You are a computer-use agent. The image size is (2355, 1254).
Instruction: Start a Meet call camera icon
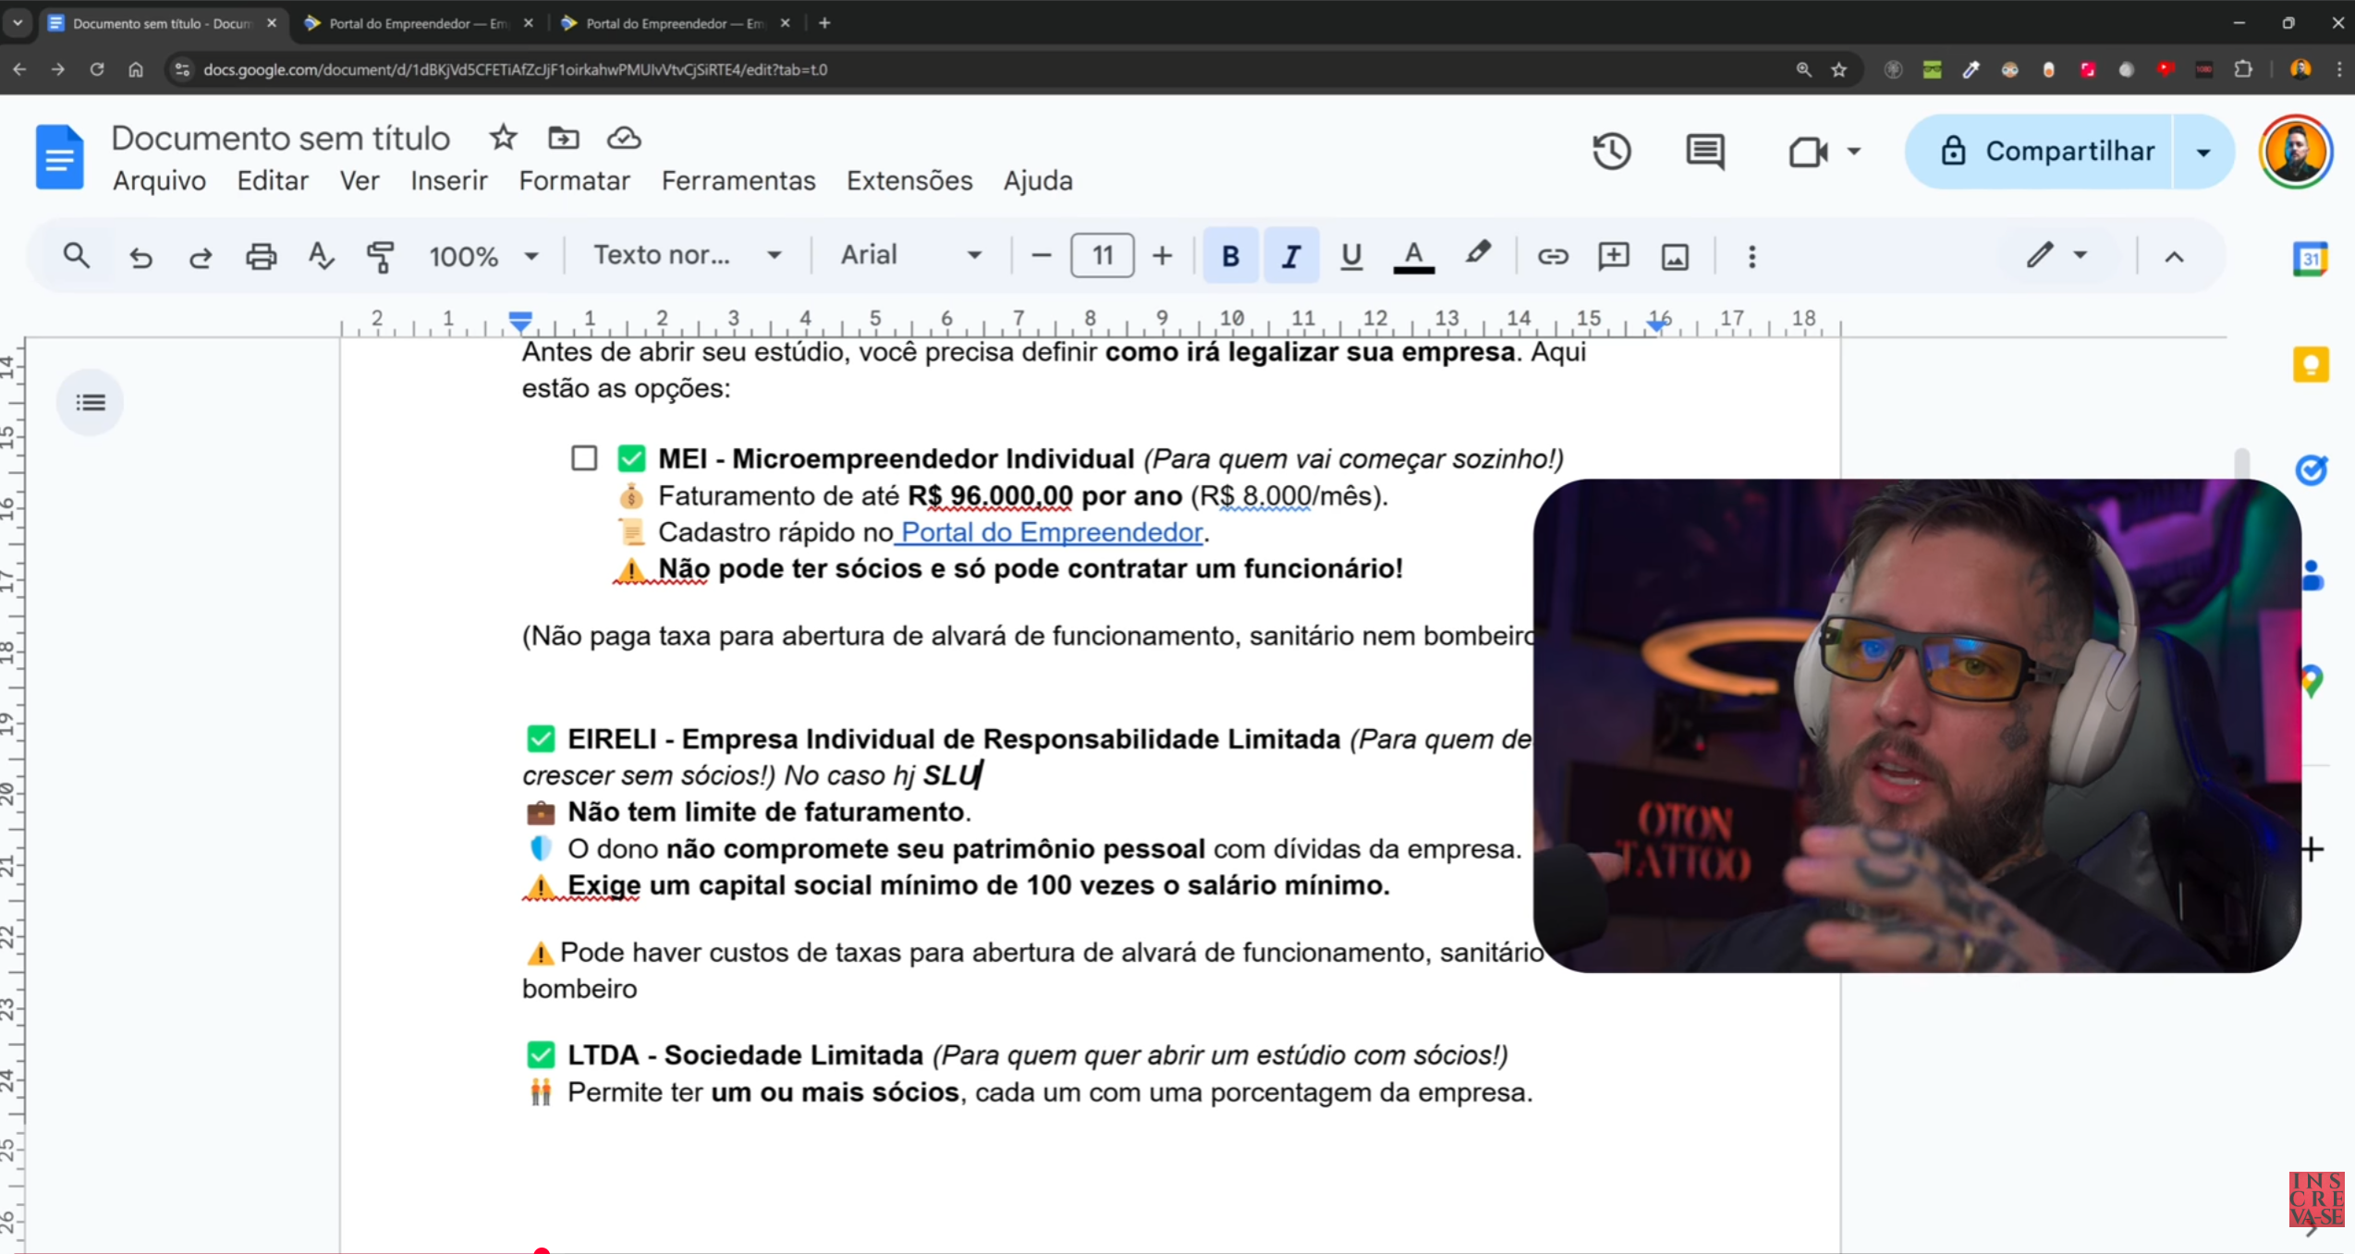tap(1808, 152)
